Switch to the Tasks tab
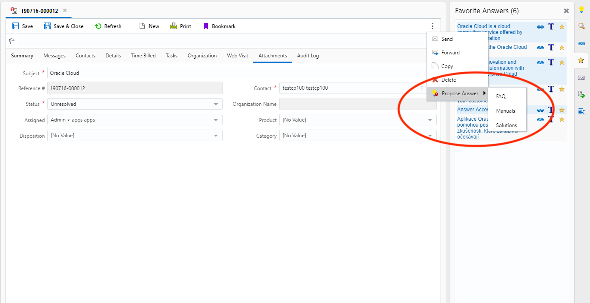The width and height of the screenshot is (590, 303). pos(172,56)
